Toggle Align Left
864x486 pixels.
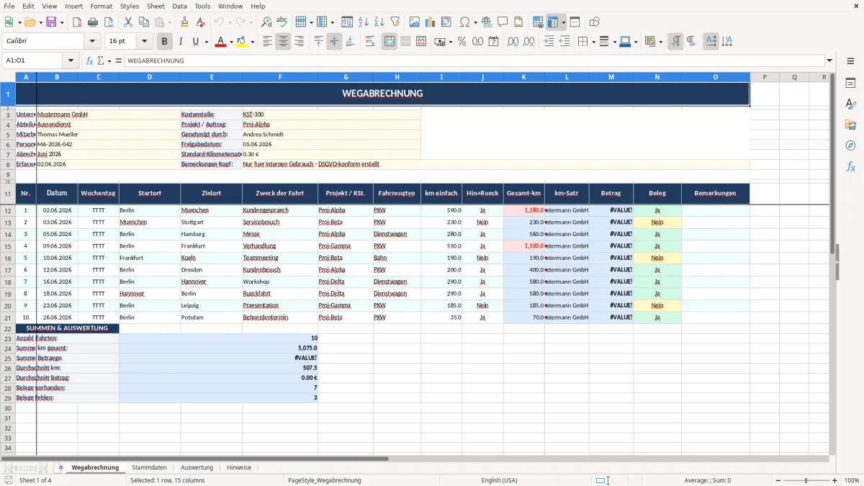coord(267,42)
